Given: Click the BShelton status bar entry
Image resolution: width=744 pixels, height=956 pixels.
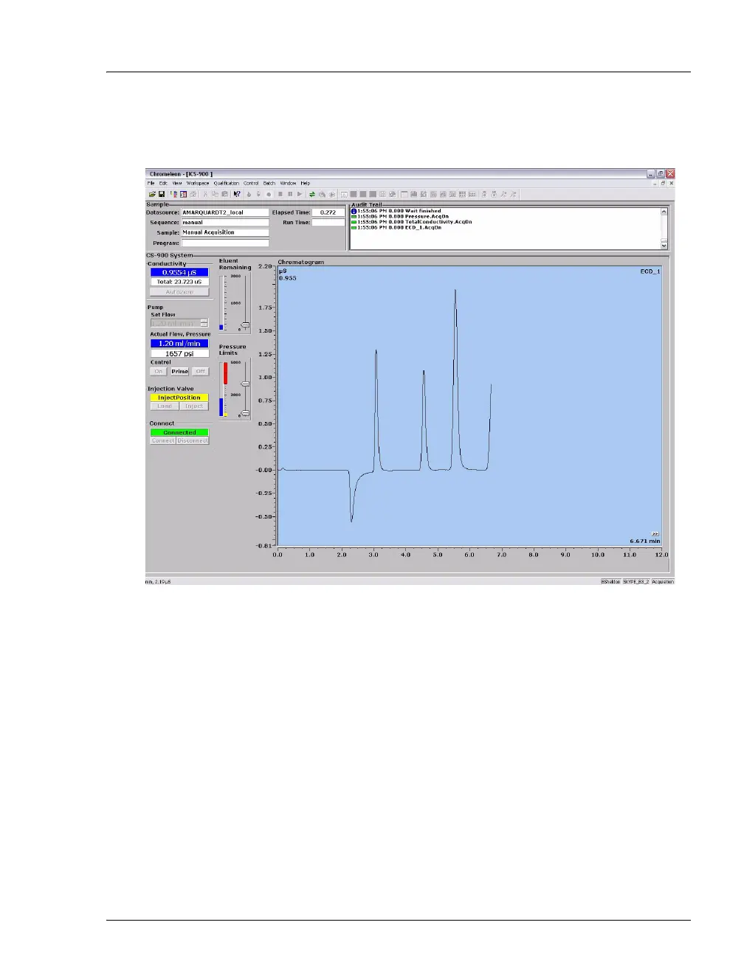Looking at the screenshot, I should click(610, 581).
